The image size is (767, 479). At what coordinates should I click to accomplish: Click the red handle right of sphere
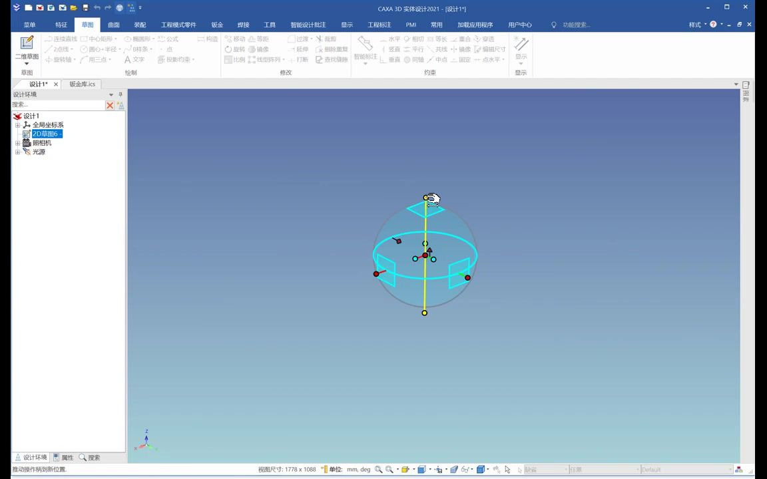coord(467,277)
